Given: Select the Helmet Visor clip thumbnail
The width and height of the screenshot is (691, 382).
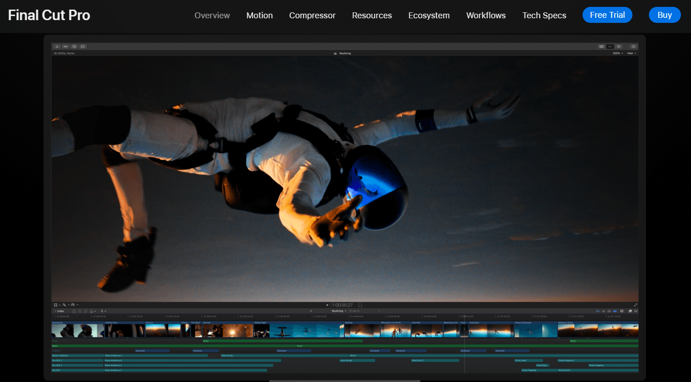Looking at the screenshot, I should tap(125, 330).
